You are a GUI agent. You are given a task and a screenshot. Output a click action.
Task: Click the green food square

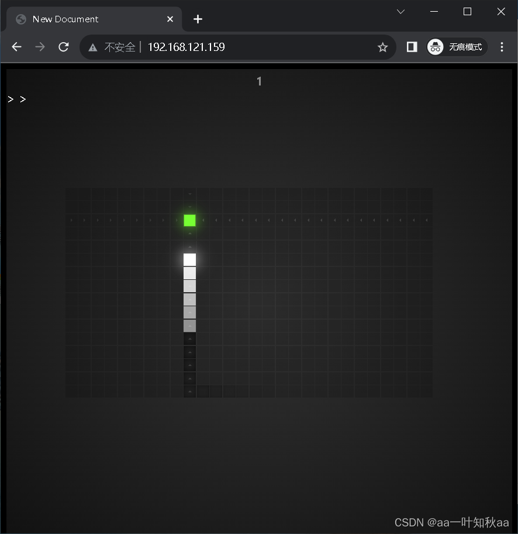pos(190,220)
